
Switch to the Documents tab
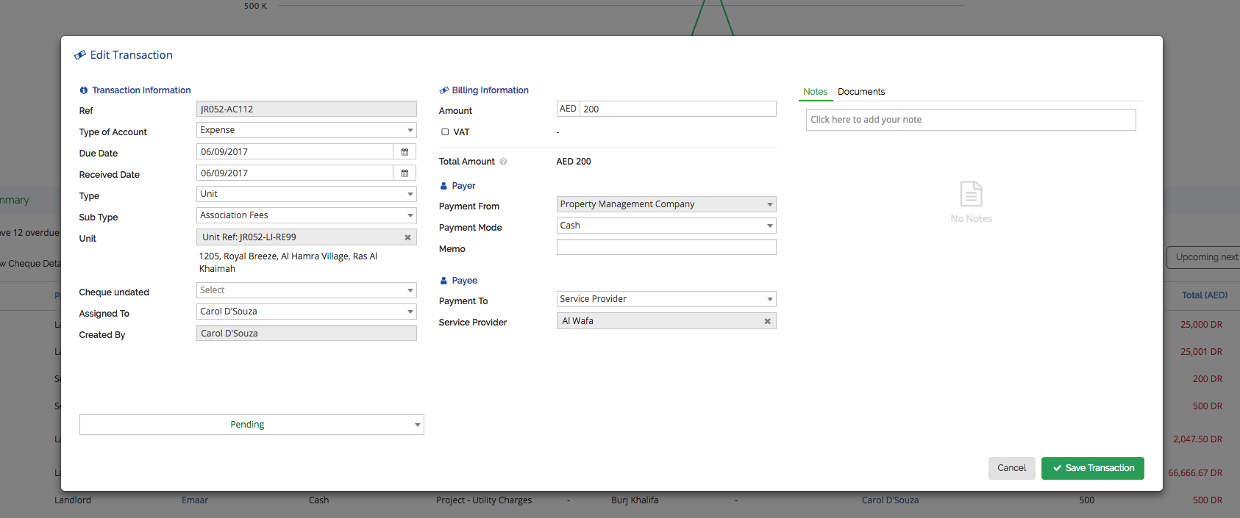[x=861, y=92]
